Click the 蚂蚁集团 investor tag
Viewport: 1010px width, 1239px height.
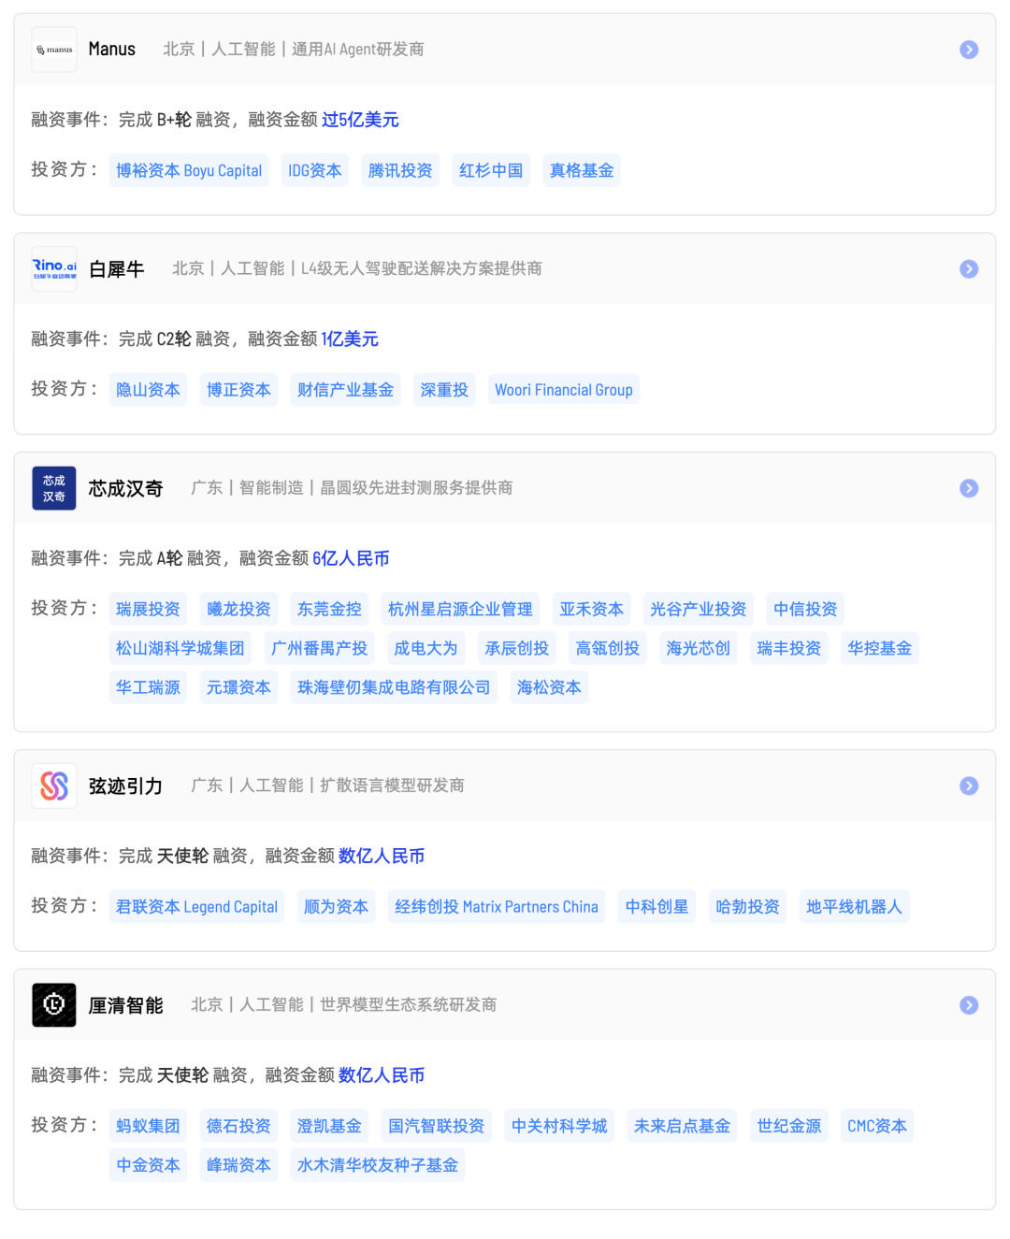pyautogui.click(x=148, y=1127)
